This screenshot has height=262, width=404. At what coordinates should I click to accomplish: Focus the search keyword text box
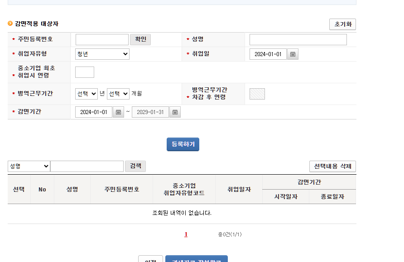[87, 167]
